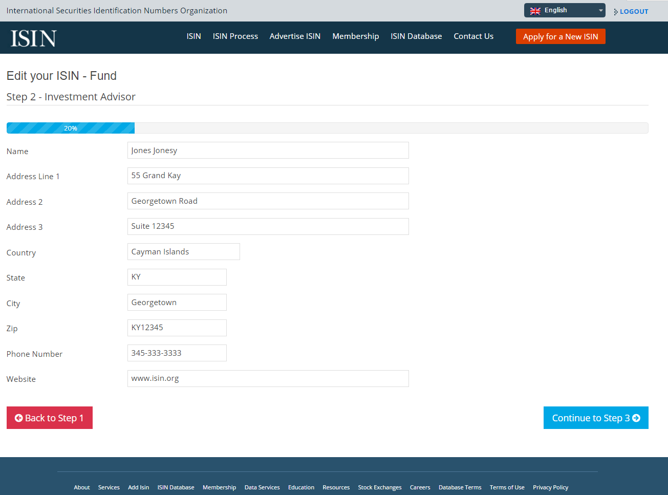Viewport: 668px width, 495px height.
Task: Click the Country field showing Cayman Islands
Action: click(183, 251)
